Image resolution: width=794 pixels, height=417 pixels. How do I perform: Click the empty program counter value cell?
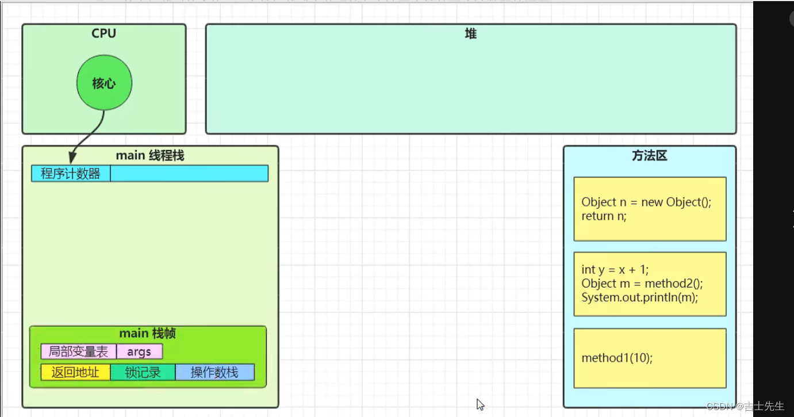(189, 174)
